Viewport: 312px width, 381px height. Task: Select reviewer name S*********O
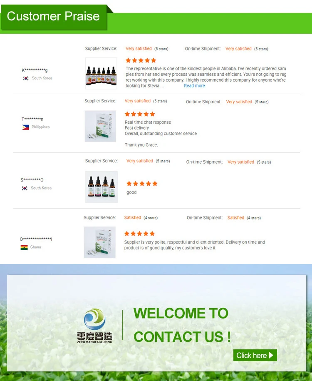coord(32,180)
